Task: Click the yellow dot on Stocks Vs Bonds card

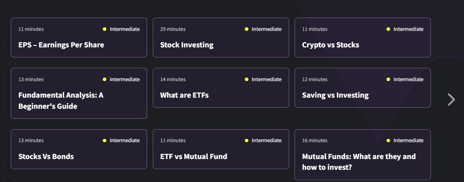Action: coord(105,140)
